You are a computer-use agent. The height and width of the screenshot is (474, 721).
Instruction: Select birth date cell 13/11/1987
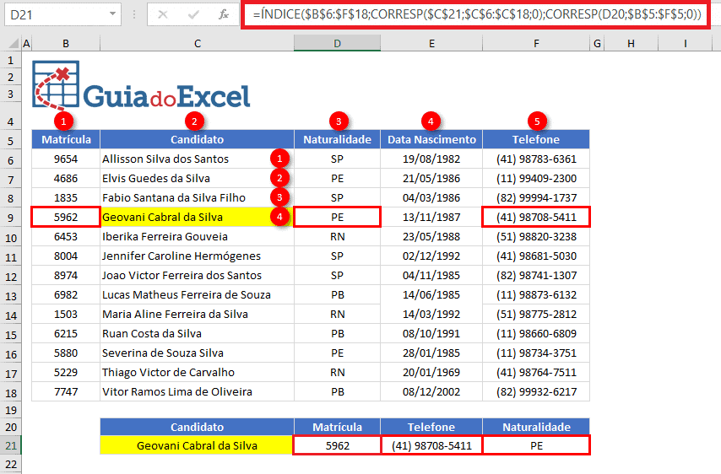point(431,217)
